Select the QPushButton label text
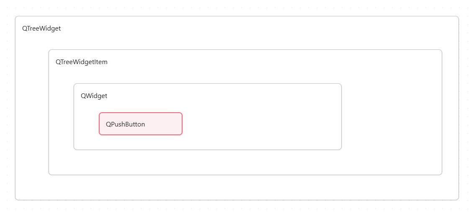The image size is (471, 214). pyautogui.click(x=125, y=124)
